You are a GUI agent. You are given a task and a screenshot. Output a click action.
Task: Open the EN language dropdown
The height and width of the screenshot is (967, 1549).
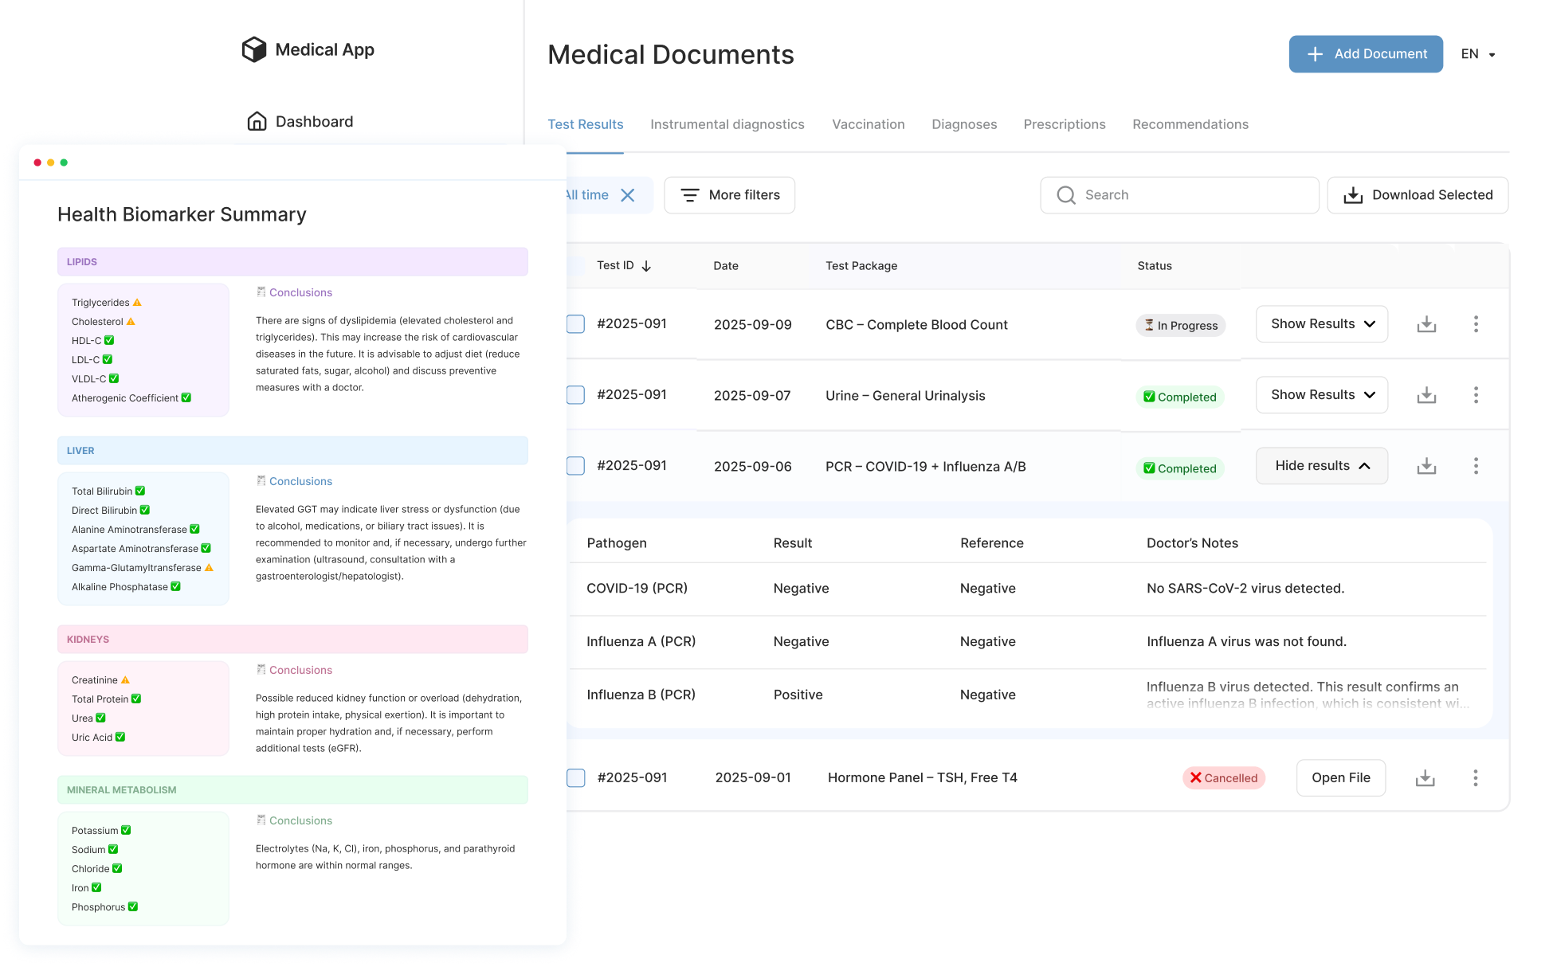pyautogui.click(x=1478, y=54)
